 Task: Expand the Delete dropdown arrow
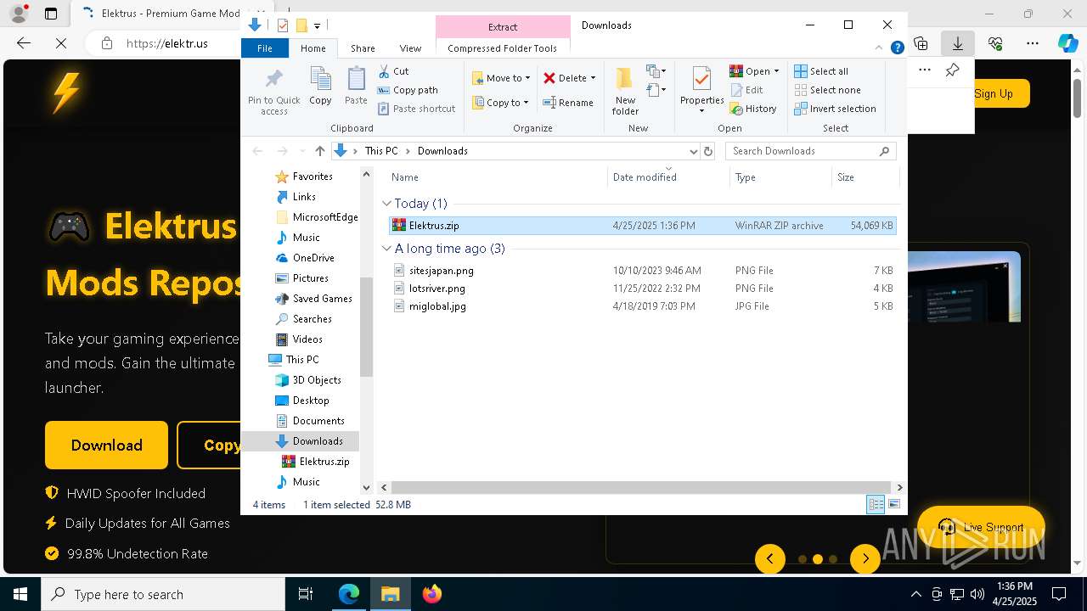[593, 78]
